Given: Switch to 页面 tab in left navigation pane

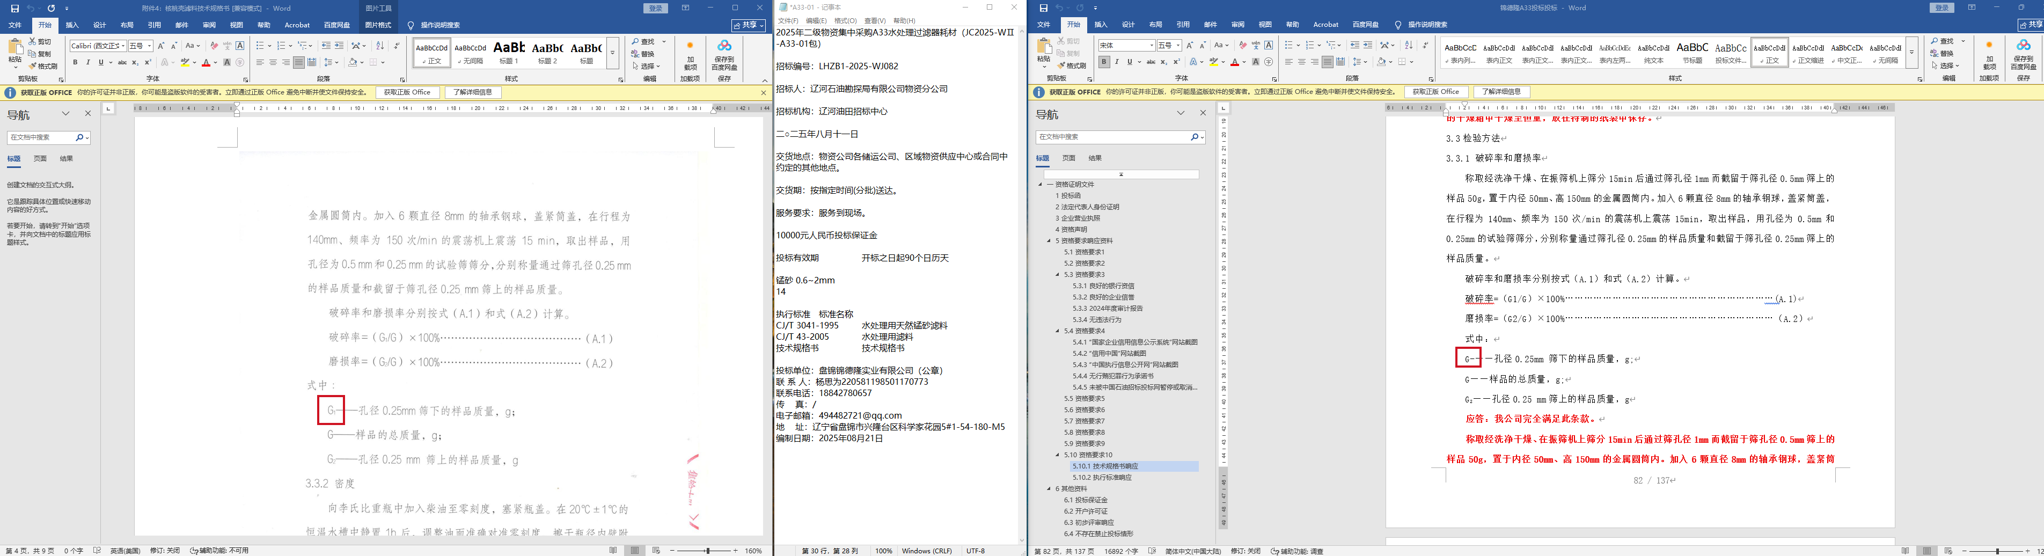Looking at the screenshot, I should coord(40,159).
